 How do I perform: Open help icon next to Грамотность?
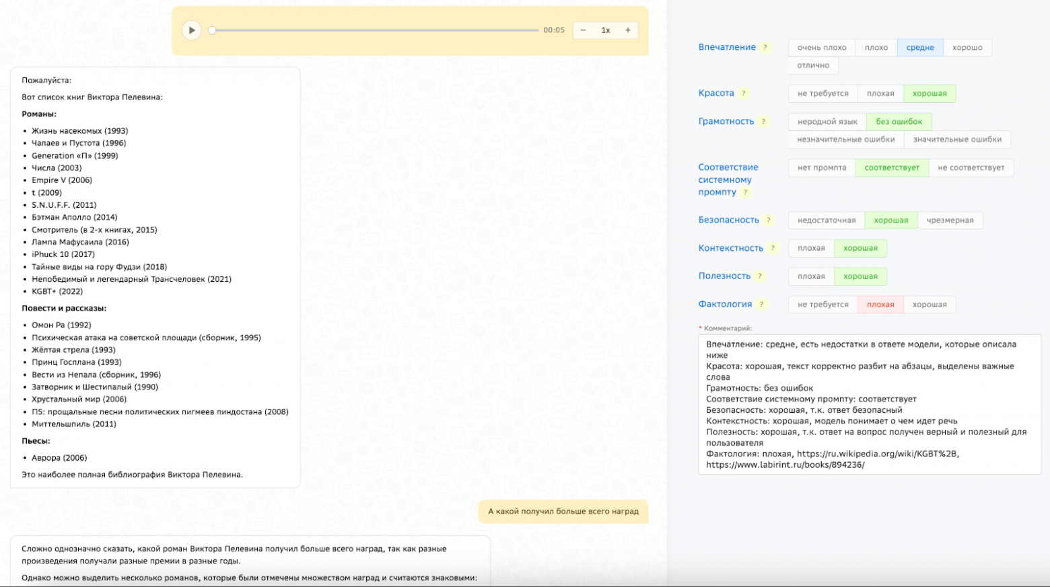[763, 122]
